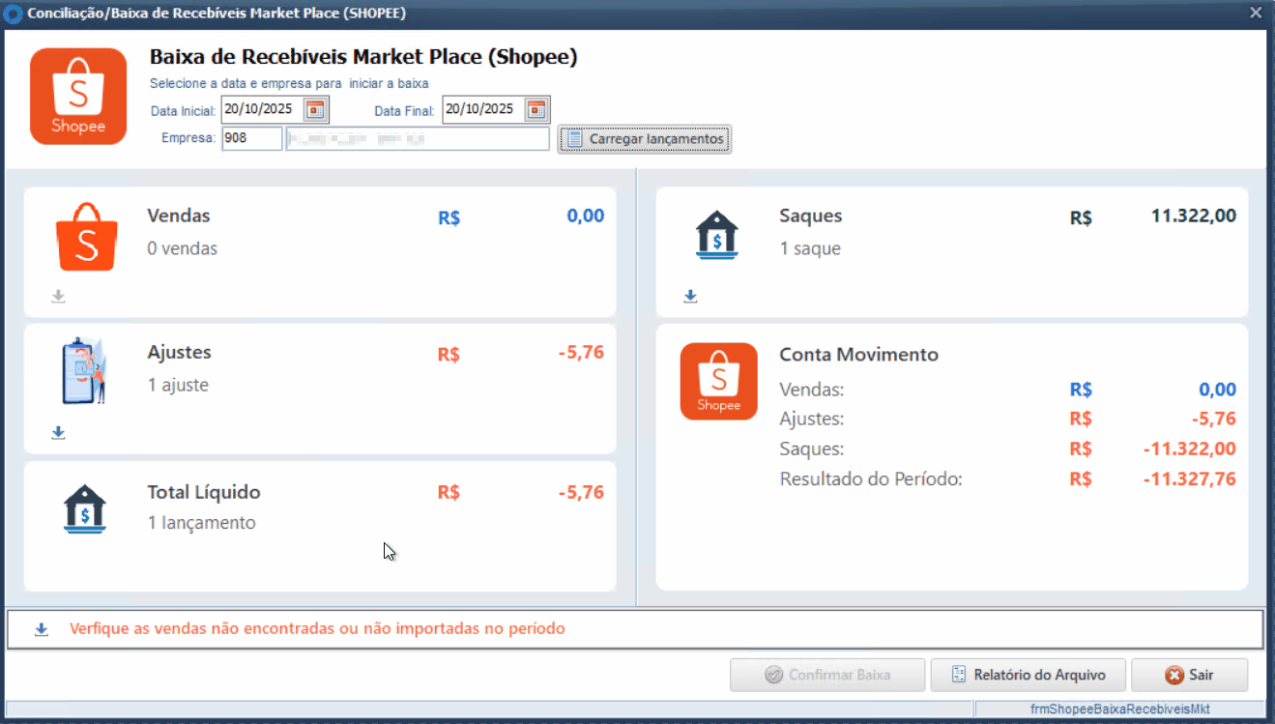Click the Sair button to exit

click(x=1189, y=675)
